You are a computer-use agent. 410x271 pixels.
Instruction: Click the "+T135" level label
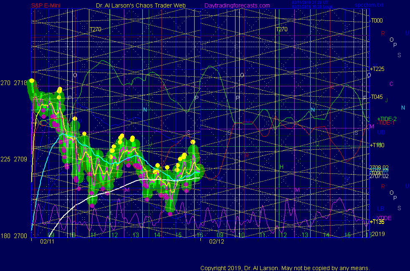point(377,222)
